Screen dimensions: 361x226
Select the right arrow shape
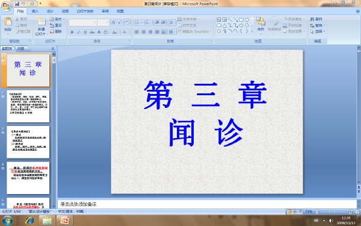coord(241,25)
